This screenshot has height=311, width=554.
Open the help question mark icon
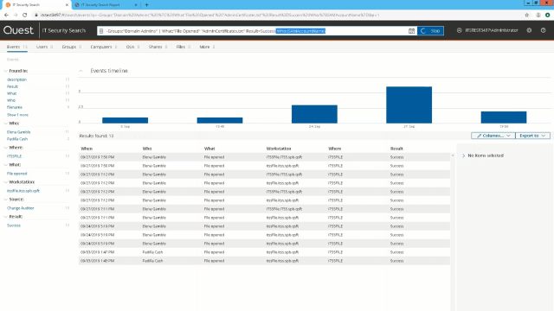[543, 30]
